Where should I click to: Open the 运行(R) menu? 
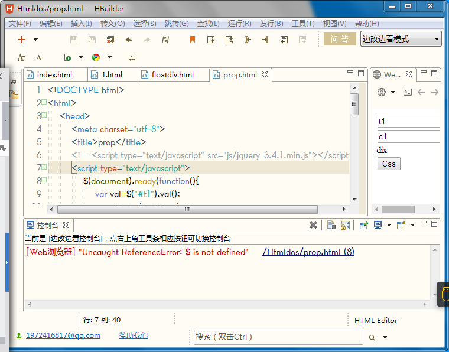tap(240, 24)
